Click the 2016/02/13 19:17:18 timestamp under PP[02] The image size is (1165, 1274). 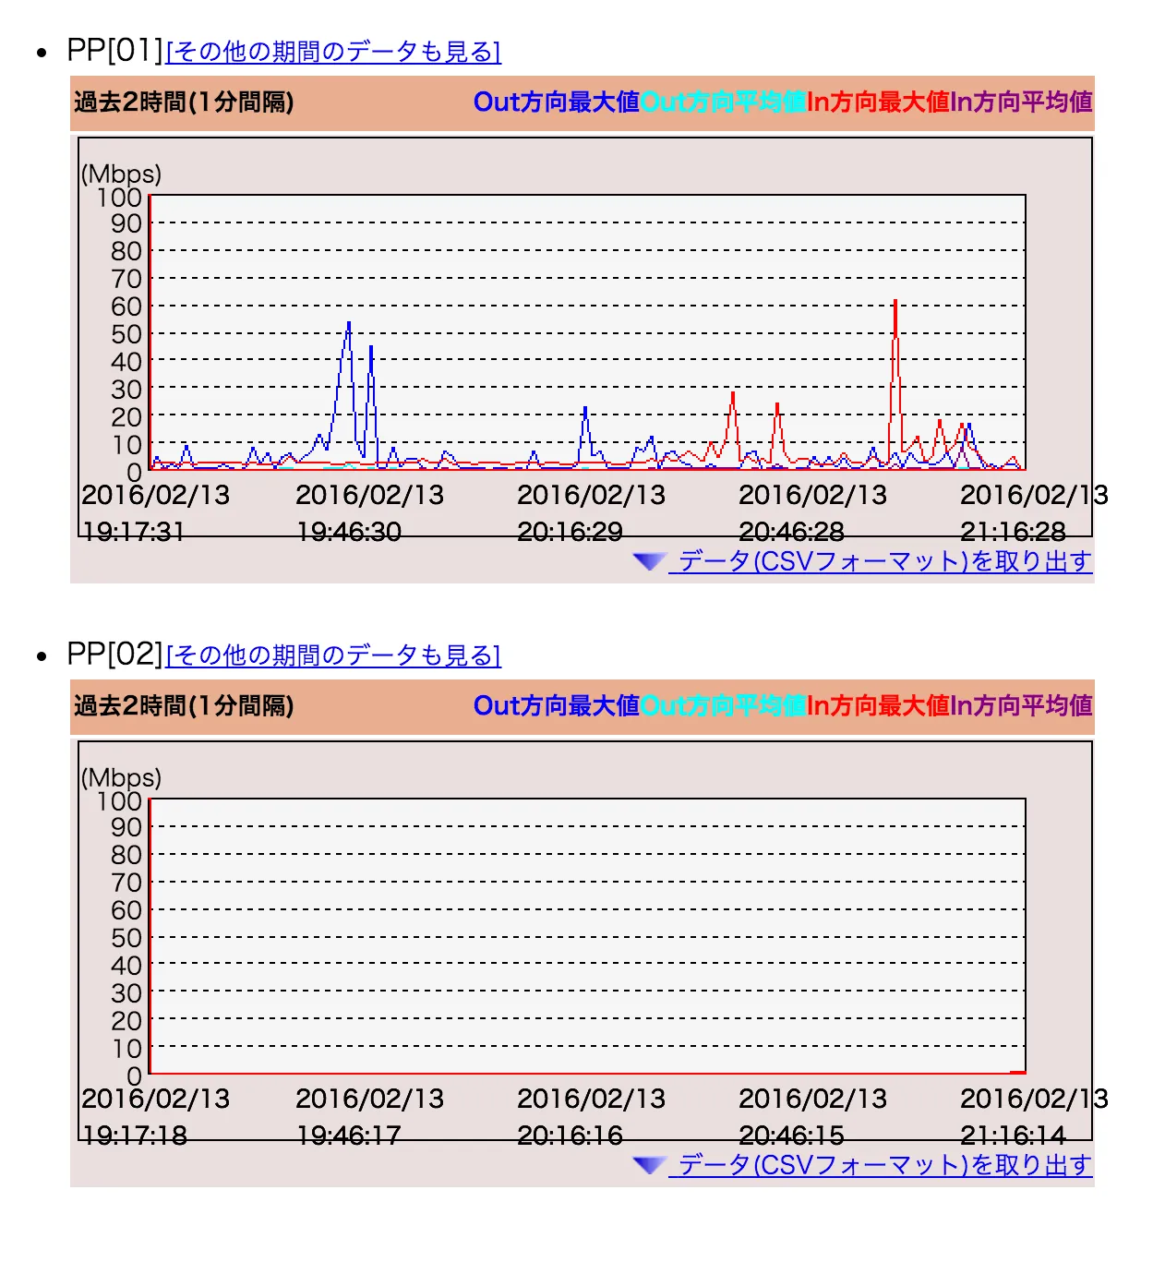coord(150,1116)
